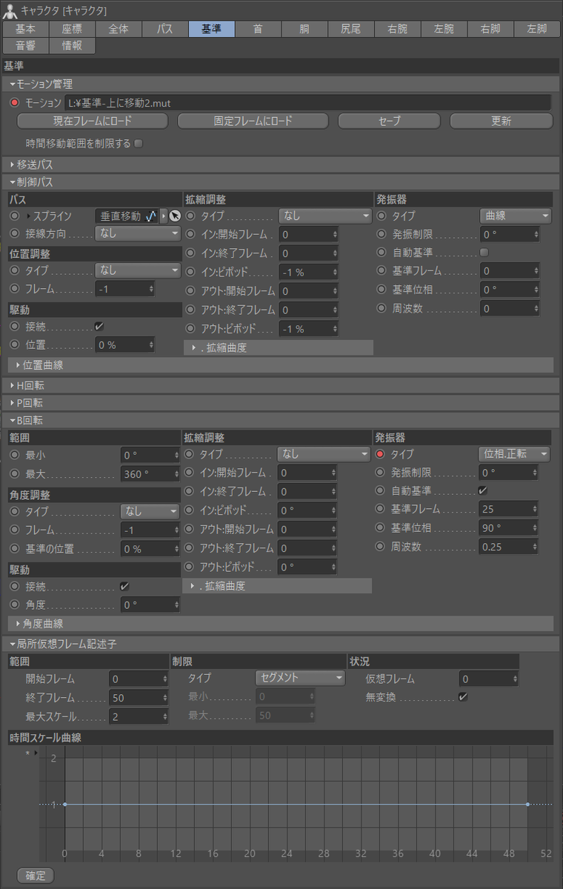
Task: Click the spline curve icon beside 垂直移動
Action: [151, 216]
